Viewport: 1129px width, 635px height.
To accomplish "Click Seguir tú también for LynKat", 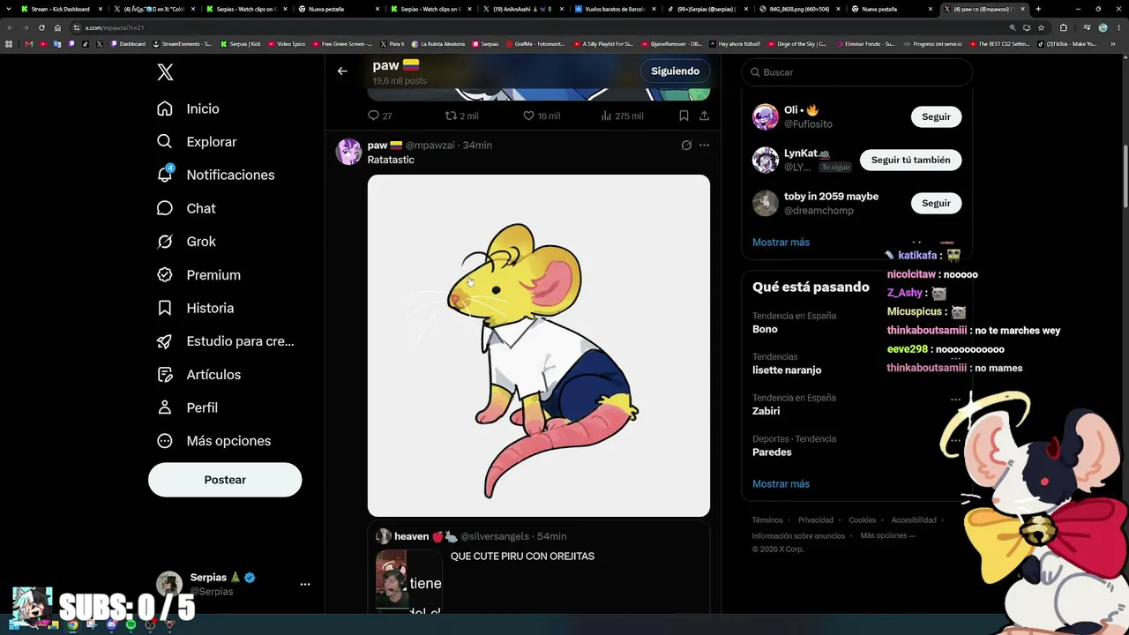I will point(910,160).
